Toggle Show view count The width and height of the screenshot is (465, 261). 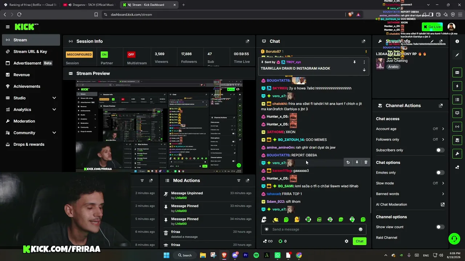tap(440, 227)
